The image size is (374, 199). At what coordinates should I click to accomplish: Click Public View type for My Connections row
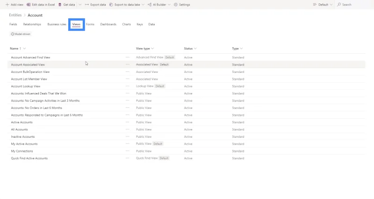144,151
